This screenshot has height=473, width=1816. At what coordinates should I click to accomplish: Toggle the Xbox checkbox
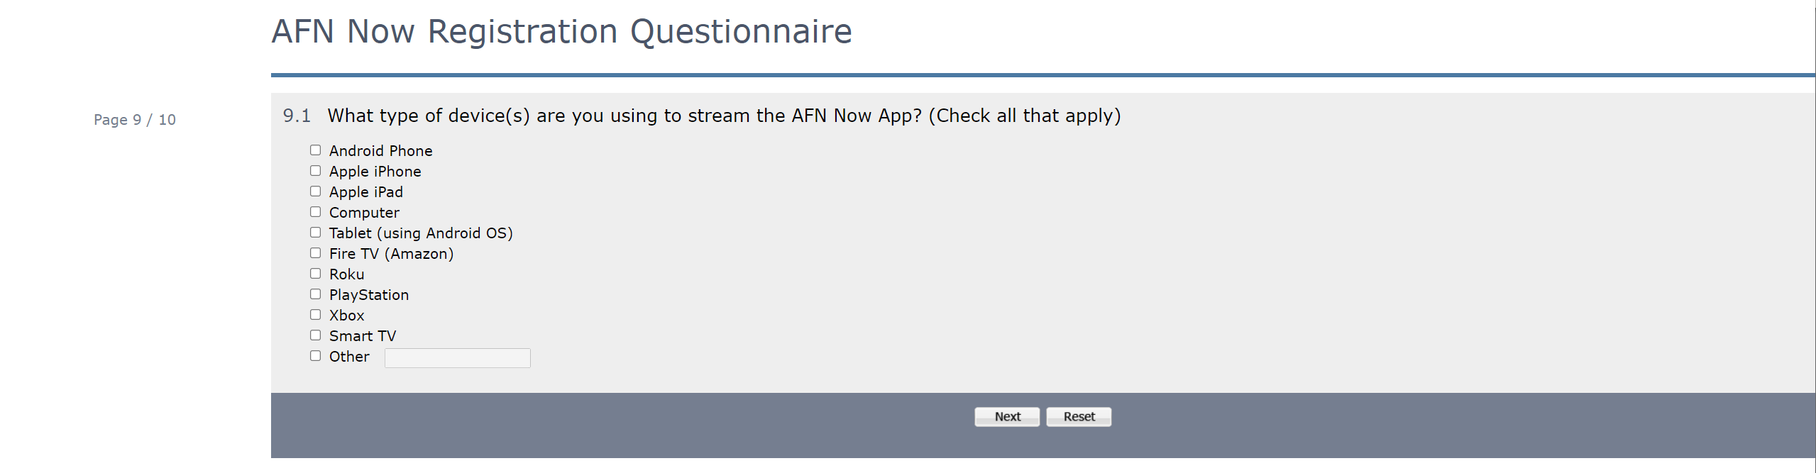(x=315, y=315)
